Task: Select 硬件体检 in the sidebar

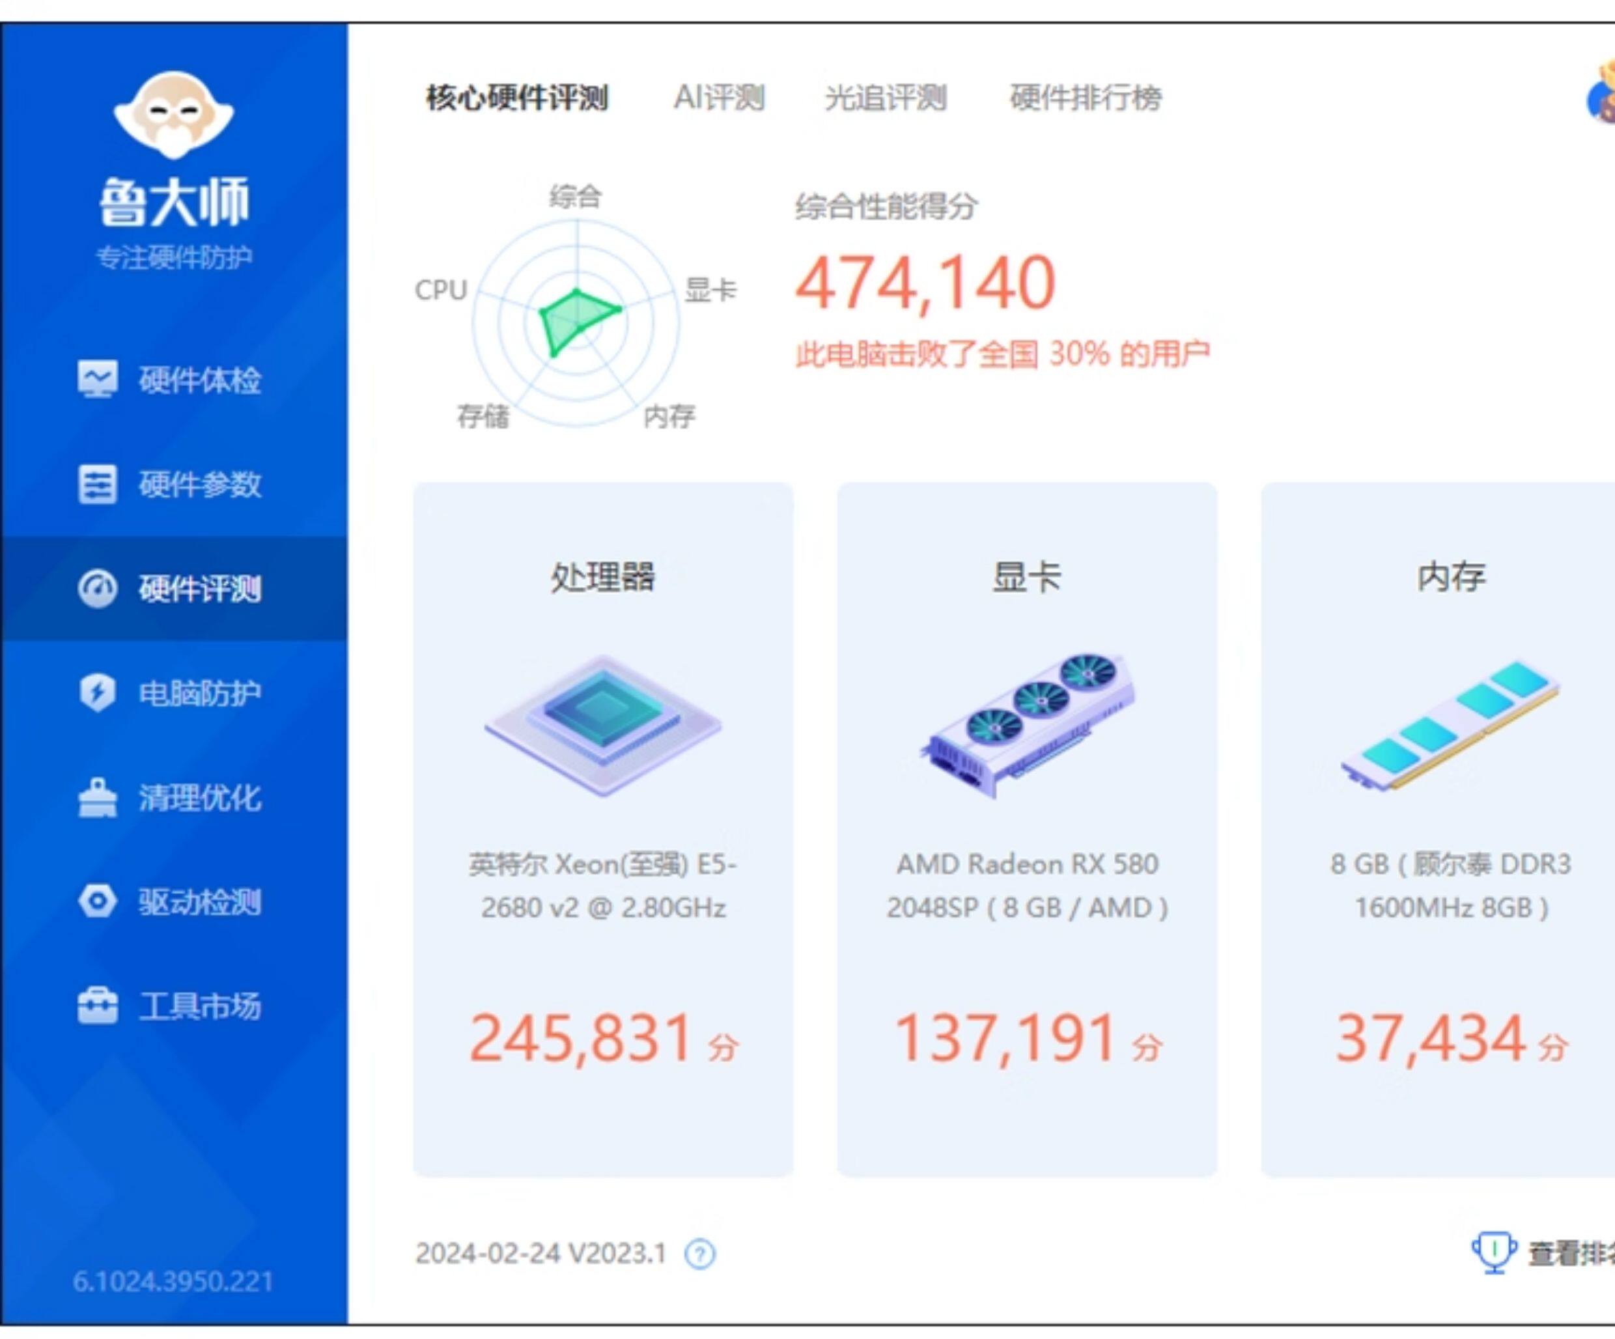Action: coord(174,380)
